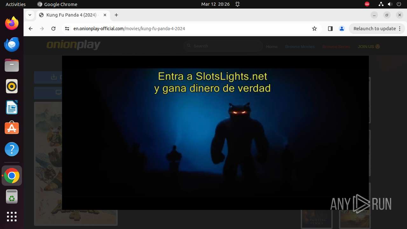407x229 pixels.
Task: Click the onionplay site logo
Action: click(x=73, y=45)
